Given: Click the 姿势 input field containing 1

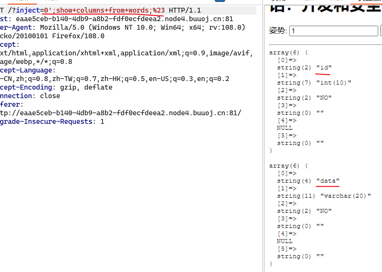Looking at the screenshot, I should coord(334,31).
